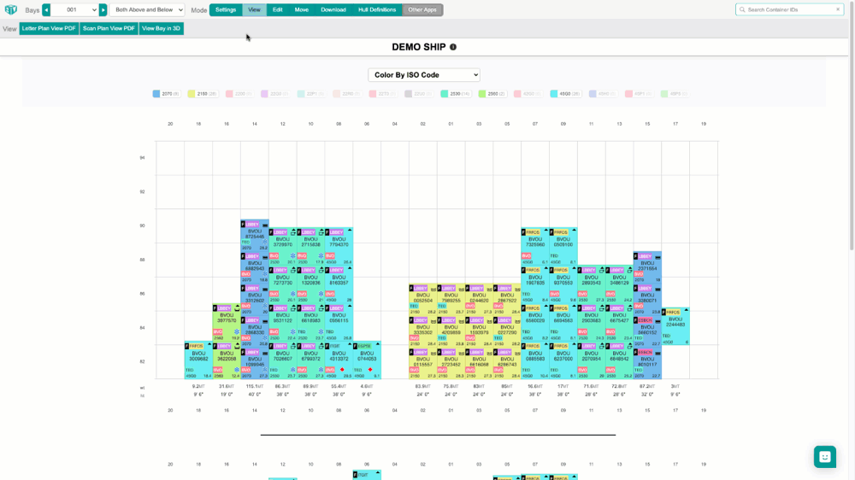Click reefer snowflake on container BVOU 7026607
855x480 pixels.
[292, 370]
